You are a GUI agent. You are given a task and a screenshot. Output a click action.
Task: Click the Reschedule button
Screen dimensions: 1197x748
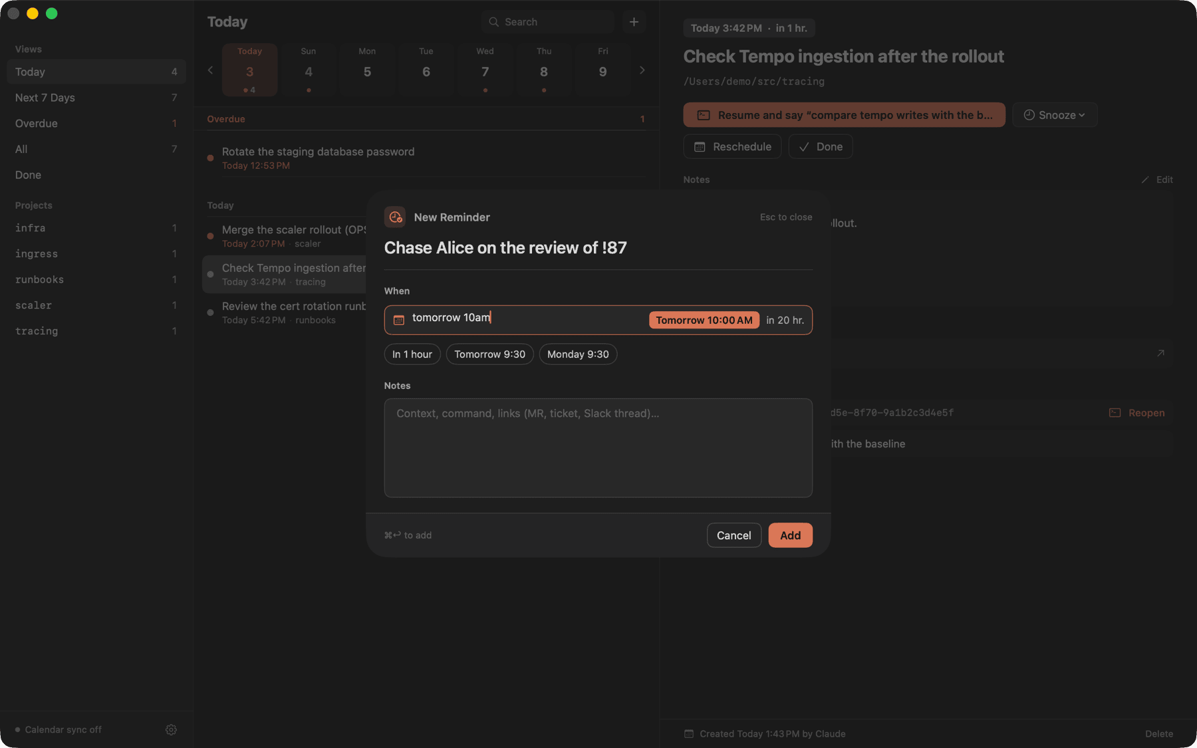click(x=732, y=146)
